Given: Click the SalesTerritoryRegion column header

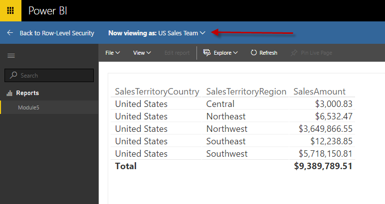Looking at the screenshot, I should pos(246,92).
